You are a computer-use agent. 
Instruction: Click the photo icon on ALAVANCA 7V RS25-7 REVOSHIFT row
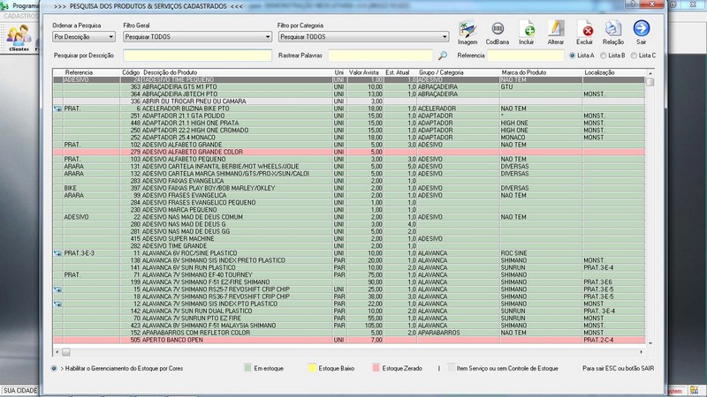tap(57, 289)
